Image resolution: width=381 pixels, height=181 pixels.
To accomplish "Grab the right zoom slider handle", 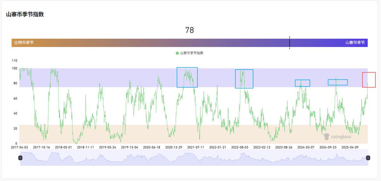I will coord(368,158).
